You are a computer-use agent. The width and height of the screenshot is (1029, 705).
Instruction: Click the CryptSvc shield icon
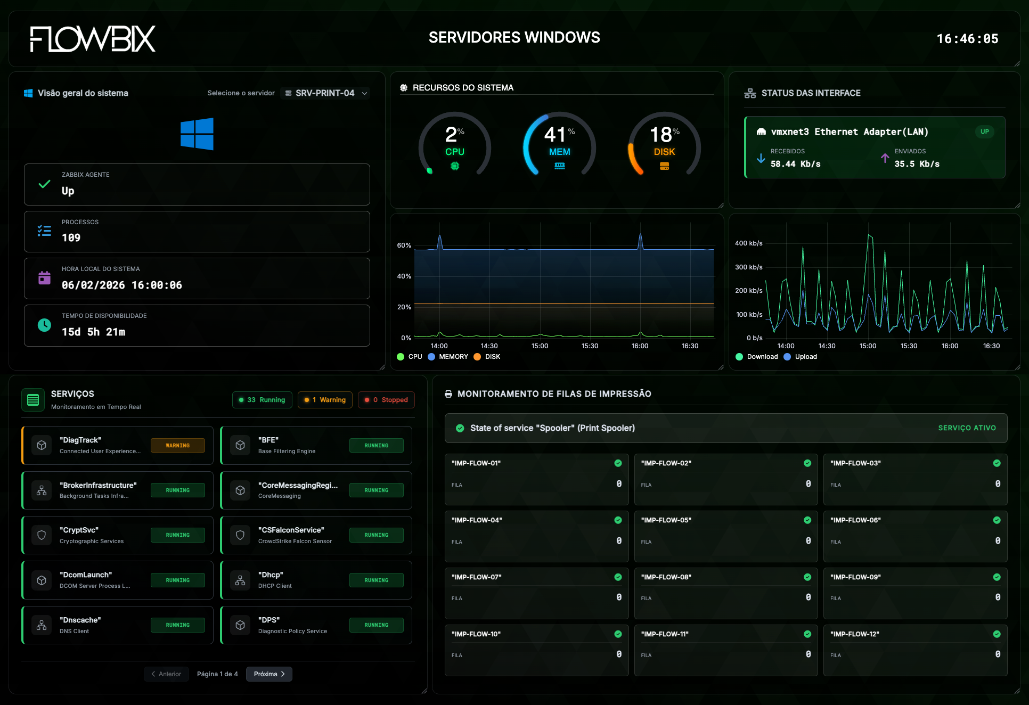42,535
